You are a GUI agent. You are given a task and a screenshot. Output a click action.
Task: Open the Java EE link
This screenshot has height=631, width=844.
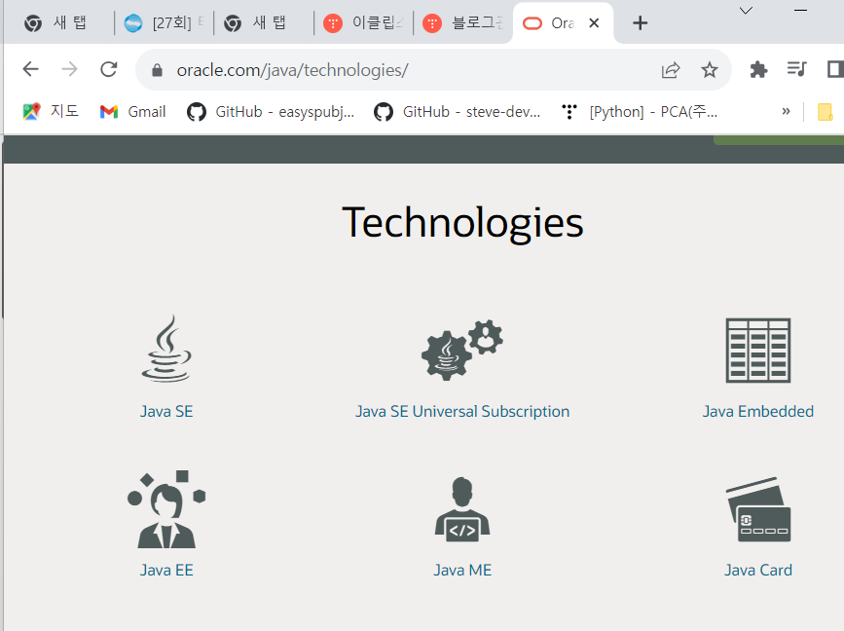click(x=166, y=571)
